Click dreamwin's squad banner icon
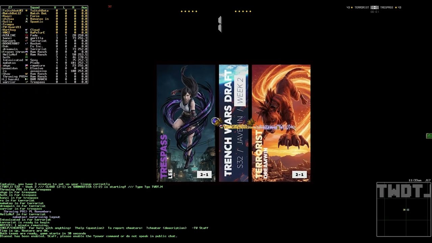Screen dimensions: 432x243 (x=26, y=49)
